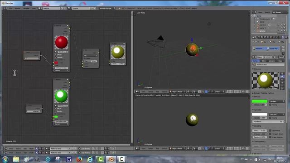Open View menu in upper 3D viewport header

point(143,91)
